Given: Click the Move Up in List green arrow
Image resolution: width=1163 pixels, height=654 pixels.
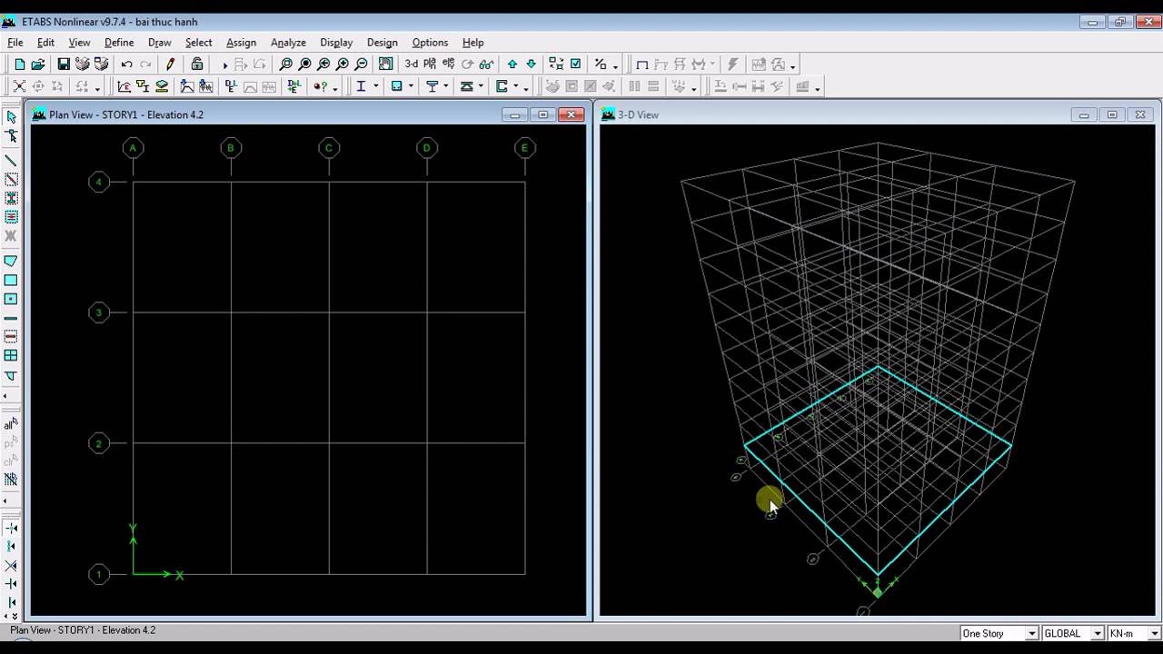Looking at the screenshot, I should pyautogui.click(x=512, y=64).
